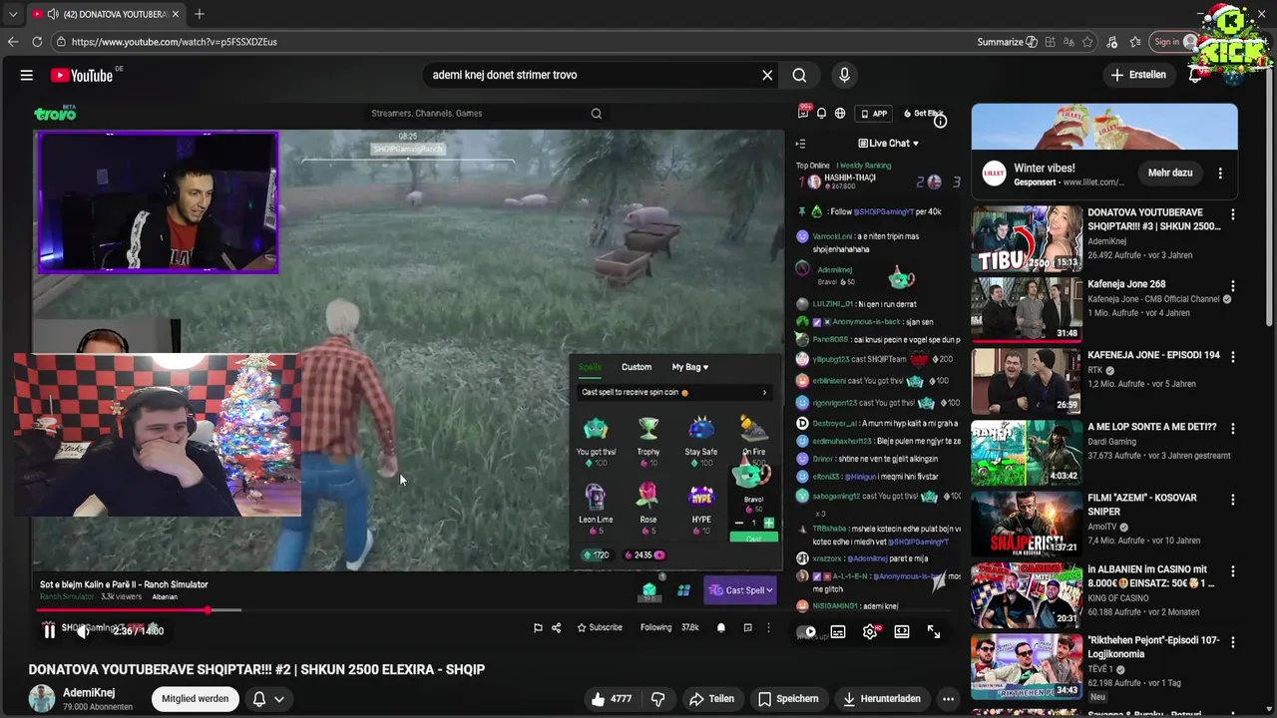Open the player settings gear
1277x718 pixels.
coord(870,631)
